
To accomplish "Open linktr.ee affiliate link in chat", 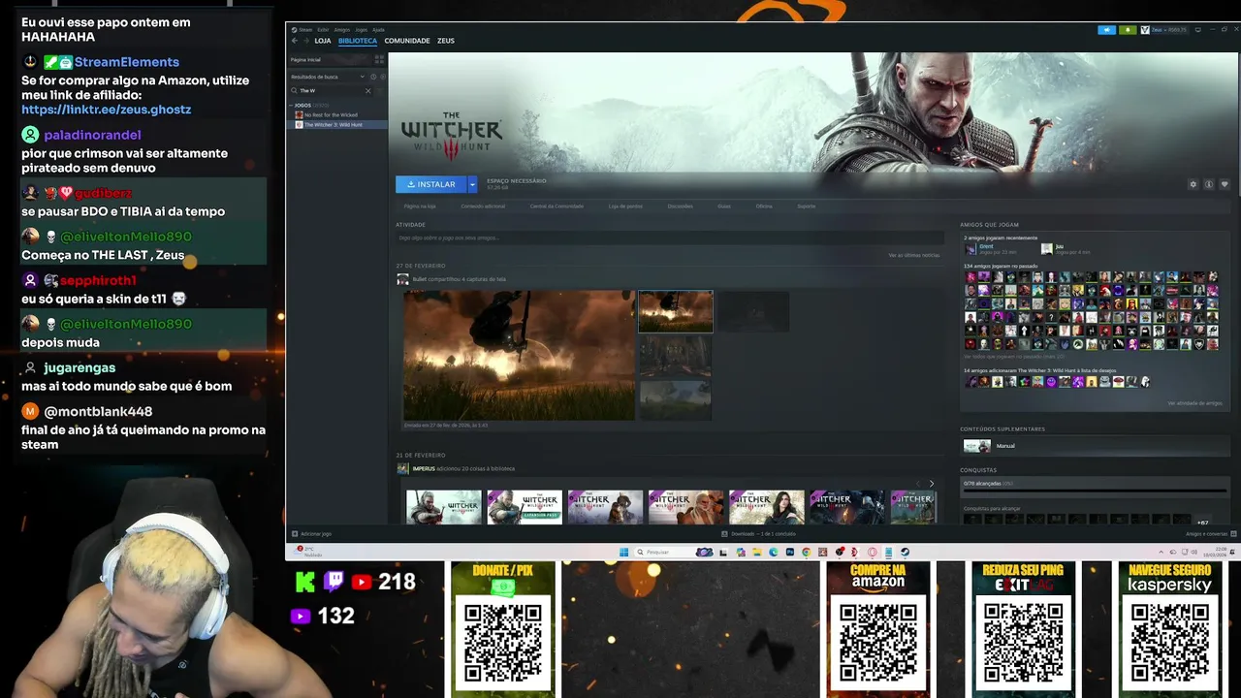I will 107,110.
